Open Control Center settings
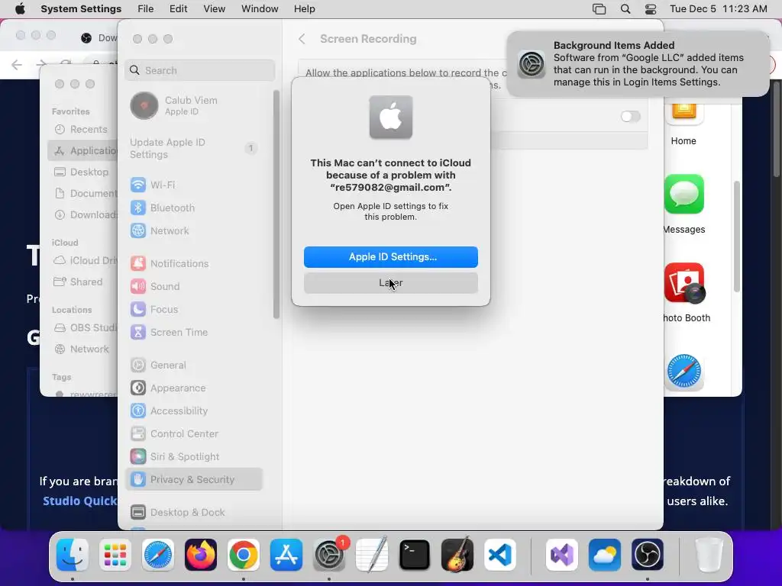 click(195, 434)
